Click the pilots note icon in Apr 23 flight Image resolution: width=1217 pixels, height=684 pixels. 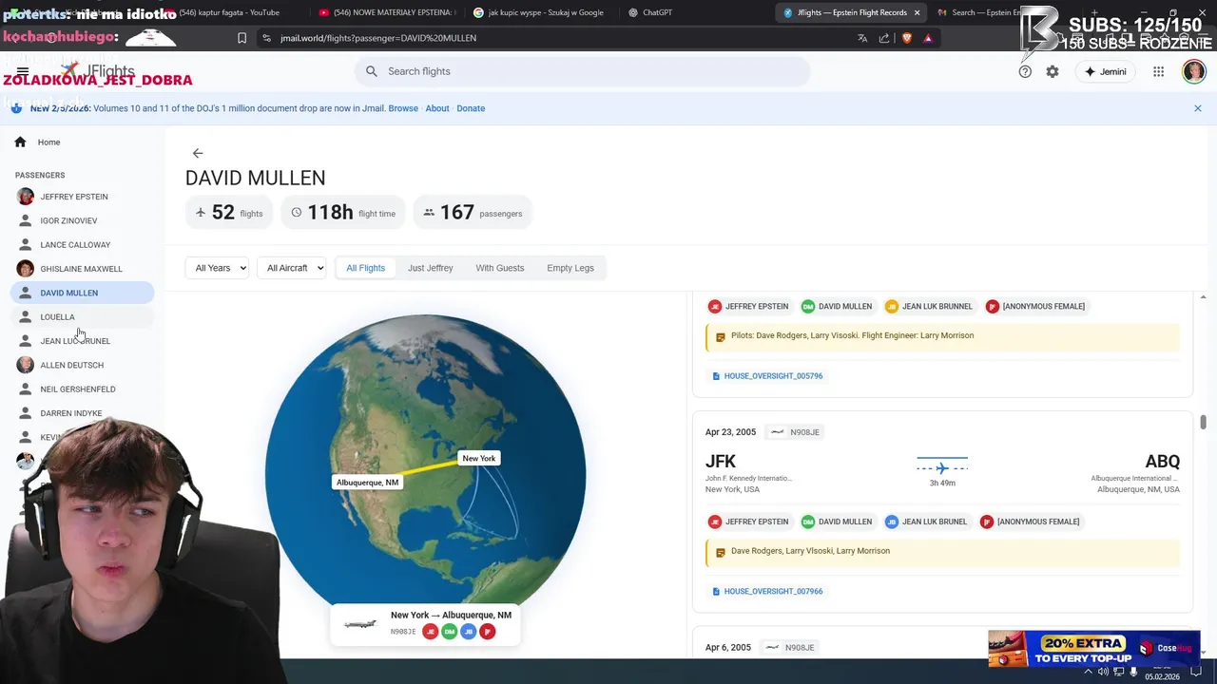tap(720, 552)
